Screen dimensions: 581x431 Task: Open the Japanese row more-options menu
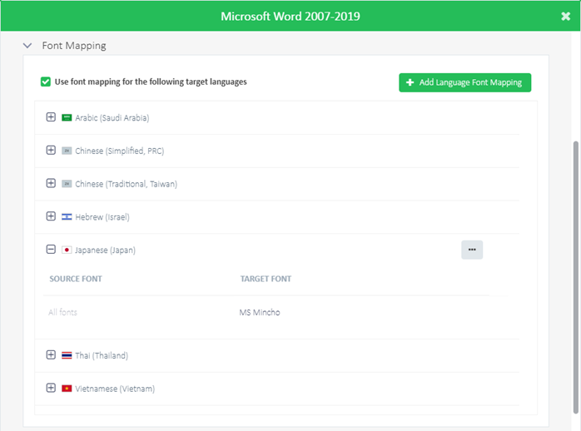tap(472, 250)
